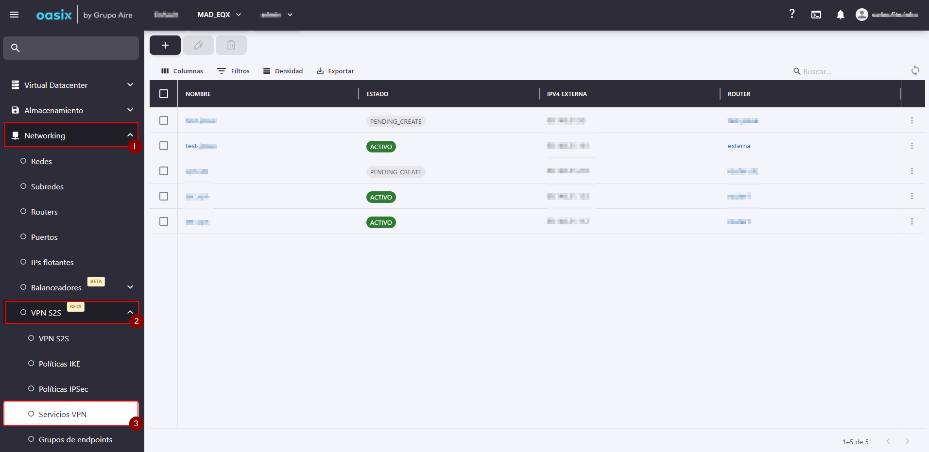Viewport: 929px width, 452px height.
Task: Open the hamburger menu in header
Action: (14, 15)
